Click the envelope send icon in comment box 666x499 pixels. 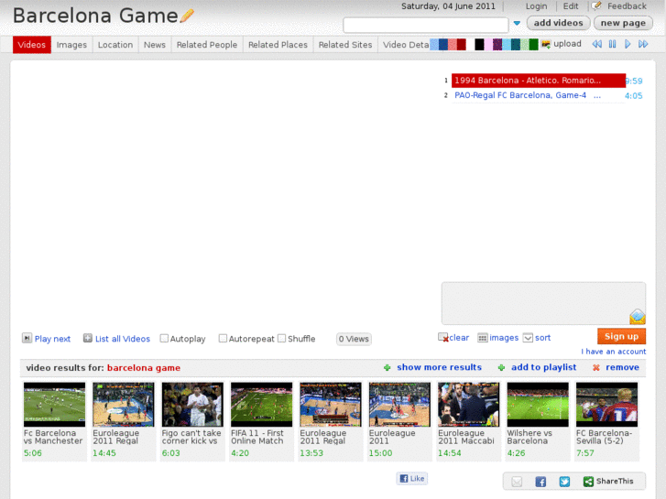(x=637, y=317)
